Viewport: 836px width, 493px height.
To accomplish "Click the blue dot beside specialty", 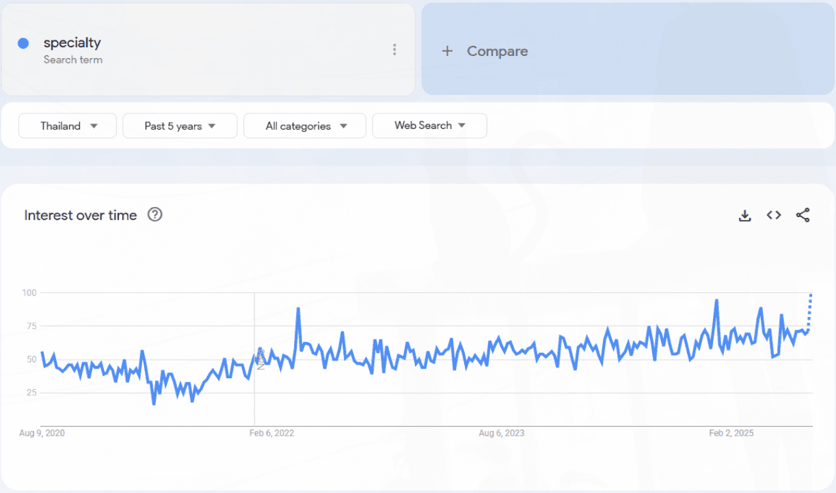I will (23, 43).
